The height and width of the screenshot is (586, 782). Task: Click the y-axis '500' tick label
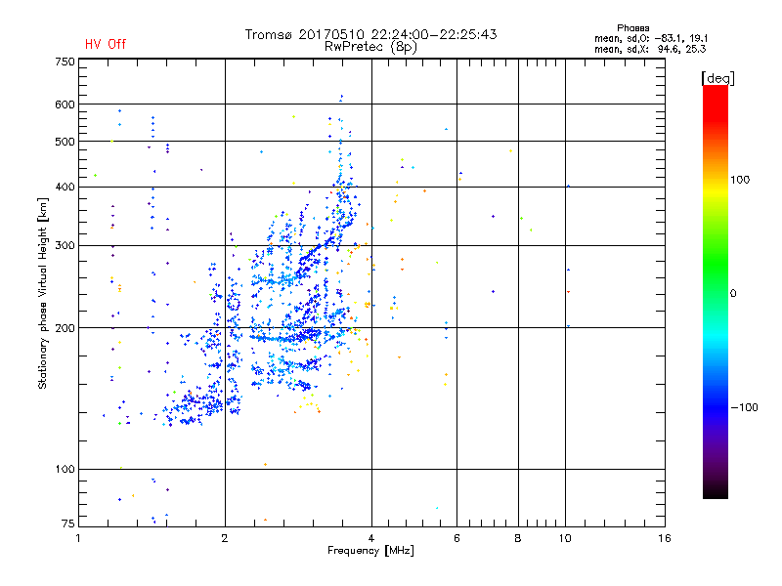point(65,142)
